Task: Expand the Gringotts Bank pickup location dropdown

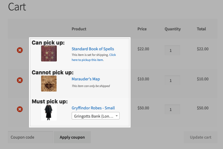Action: pyautogui.click(x=95, y=116)
